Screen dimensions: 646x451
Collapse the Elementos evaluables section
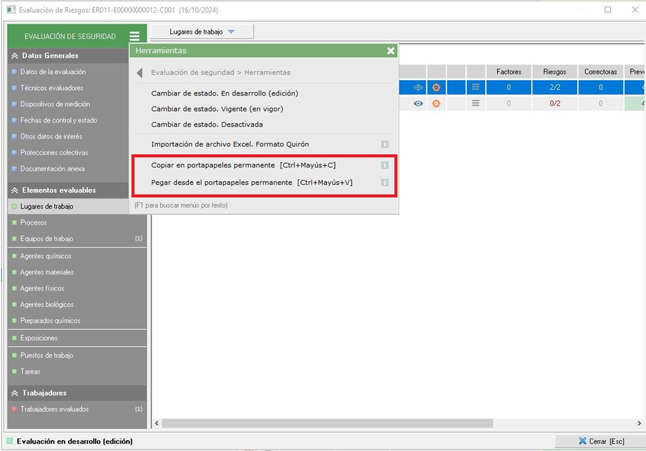(x=15, y=190)
